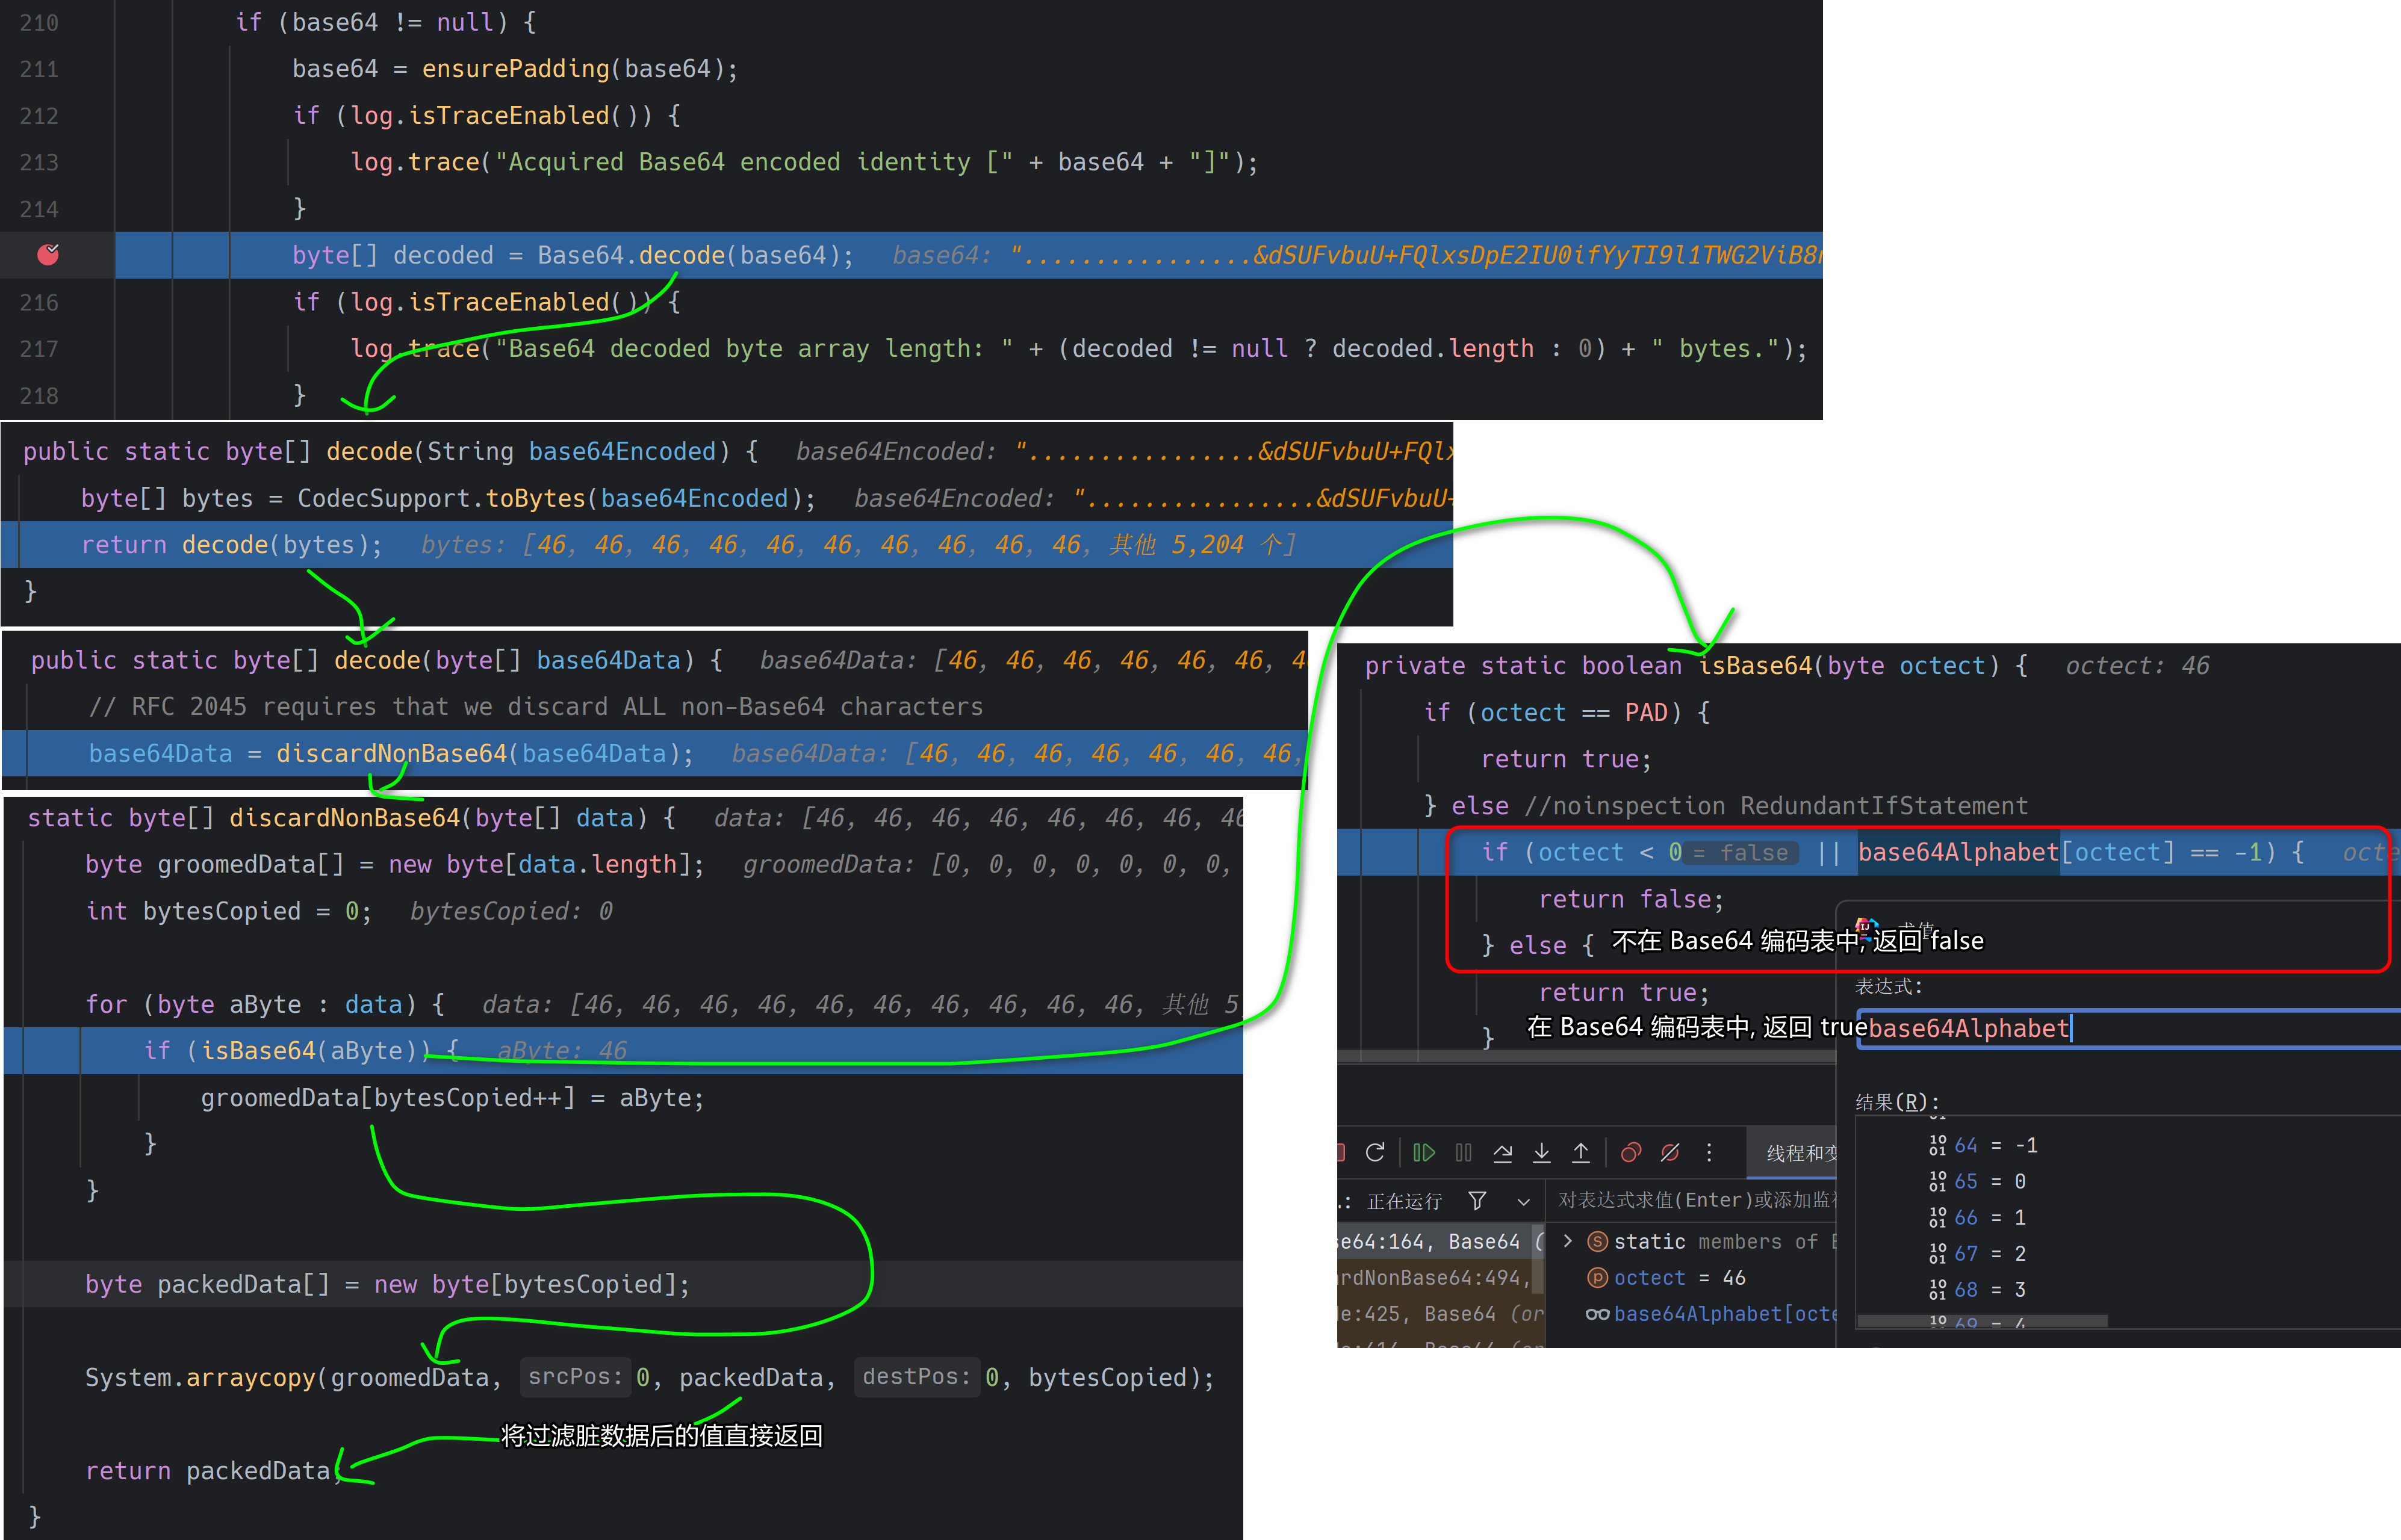Click the frames filter funnel icon
2401x1540 pixels.
tap(1477, 1200)
